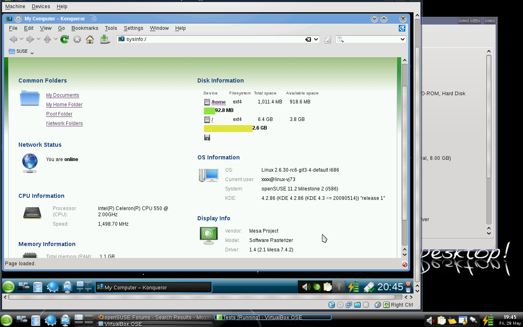
Task: Click the download/save icon in Konqueror toolbar
Action: coord(105,39)
